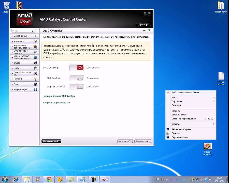The height and width of the screenshot is (183, 229).
Task: Open the Настроить Graphics OverDrive link
Action: coord(56,103)
